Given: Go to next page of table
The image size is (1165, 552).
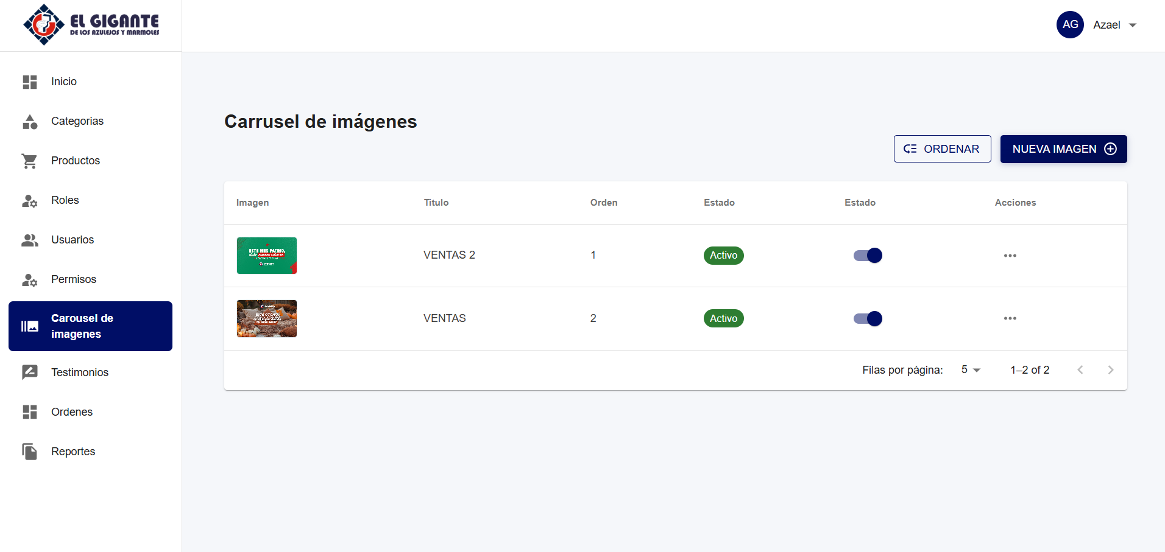Looking at the screenshot, I should click(1110, 370).
